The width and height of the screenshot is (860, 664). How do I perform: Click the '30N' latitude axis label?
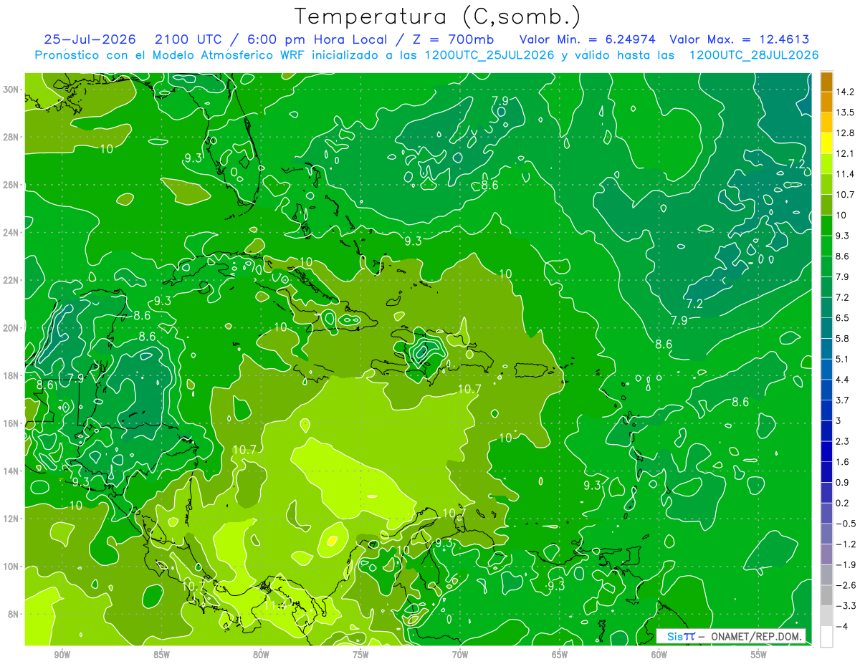[10, 90]
